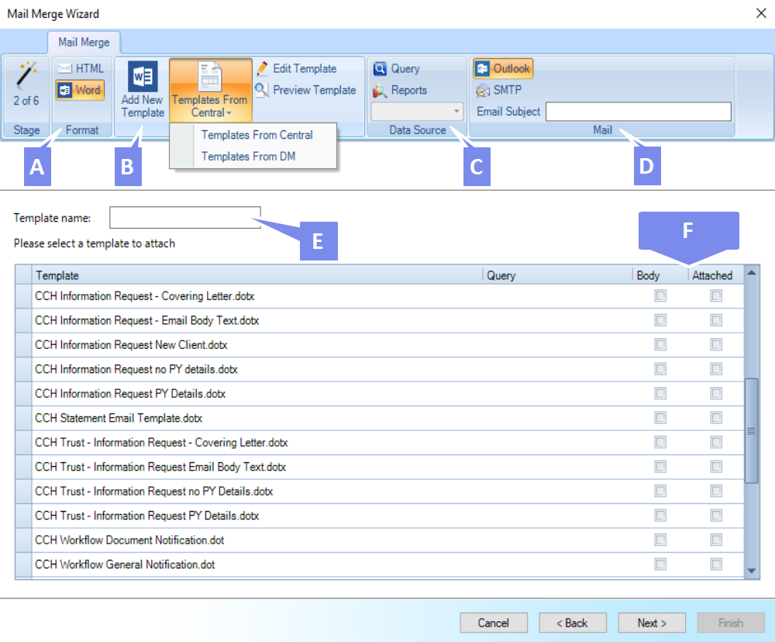Click the Body column header
This screenshot has width=775, height=642.
point(660,275)
